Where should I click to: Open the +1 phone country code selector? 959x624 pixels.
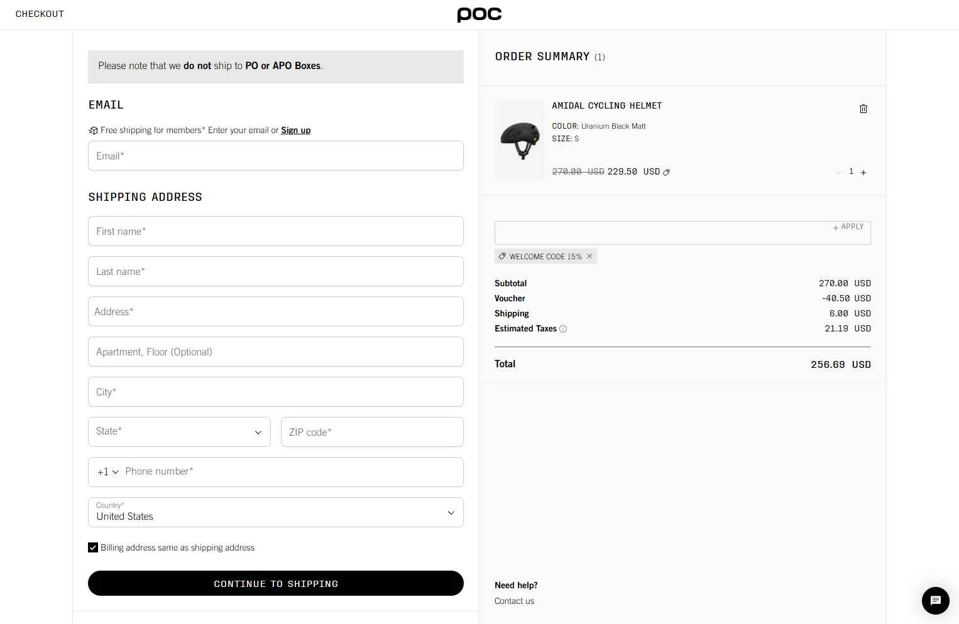[x=107, y=472]
